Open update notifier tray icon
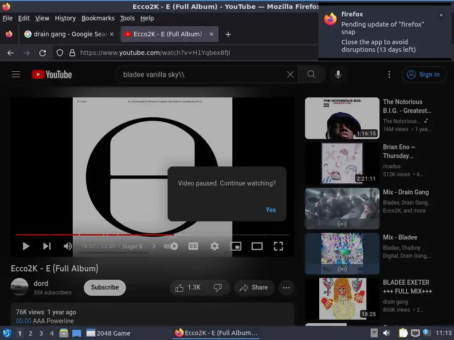Viewport: 454px width, 340px height. point(426,332)
